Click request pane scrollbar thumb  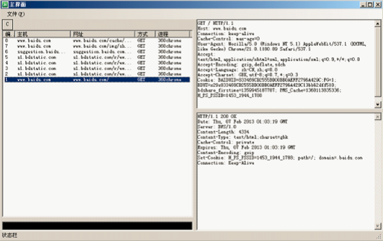click(377, 61)
